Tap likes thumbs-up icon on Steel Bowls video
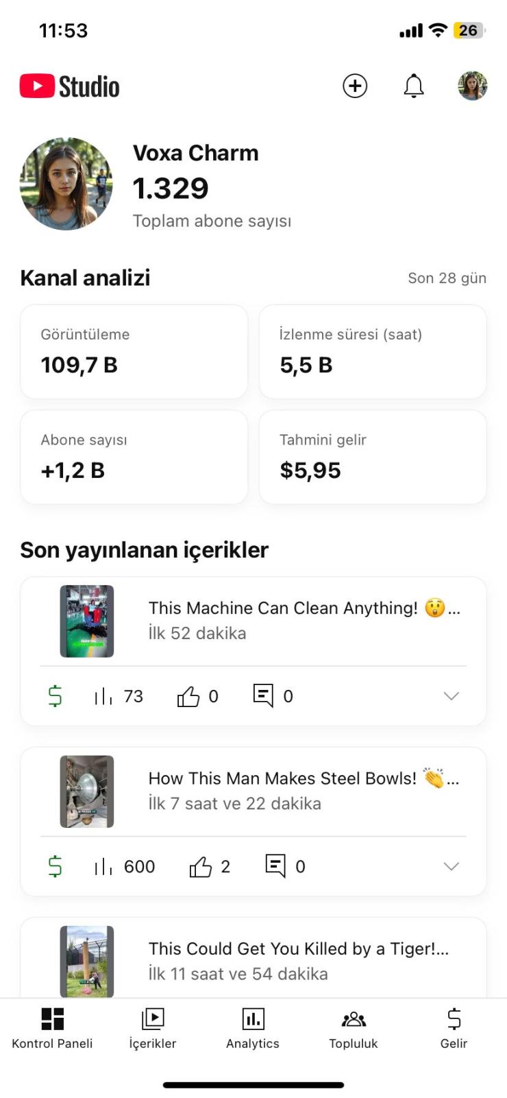The image size is (507, 1098). (x=200, y=867)
